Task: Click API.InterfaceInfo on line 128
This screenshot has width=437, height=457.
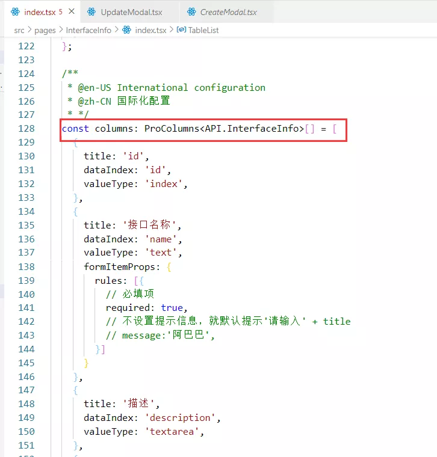Action: (x=252, y=129)
